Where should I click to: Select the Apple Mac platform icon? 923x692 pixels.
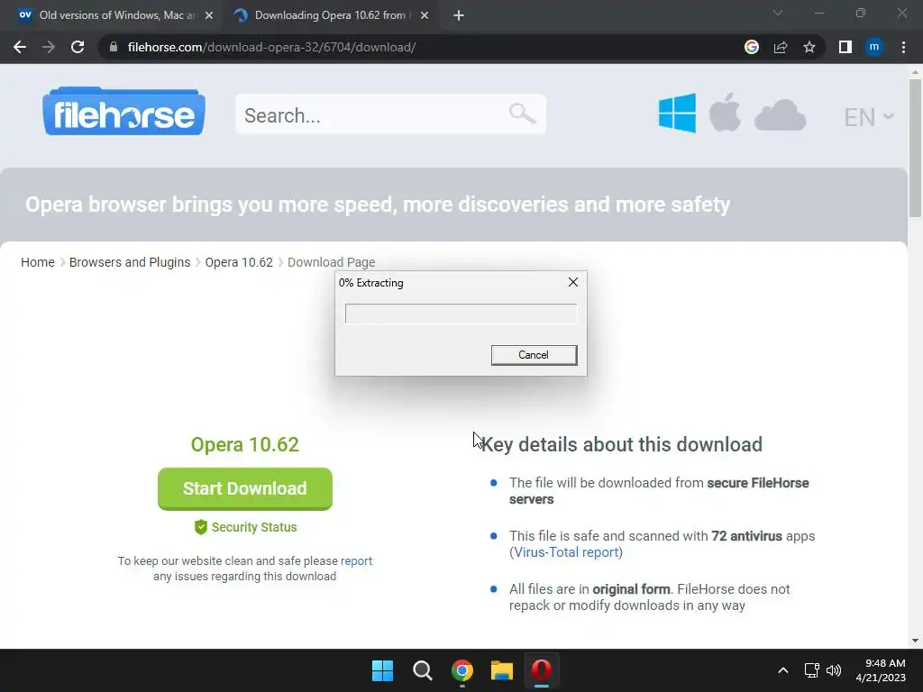click(725, 112)
